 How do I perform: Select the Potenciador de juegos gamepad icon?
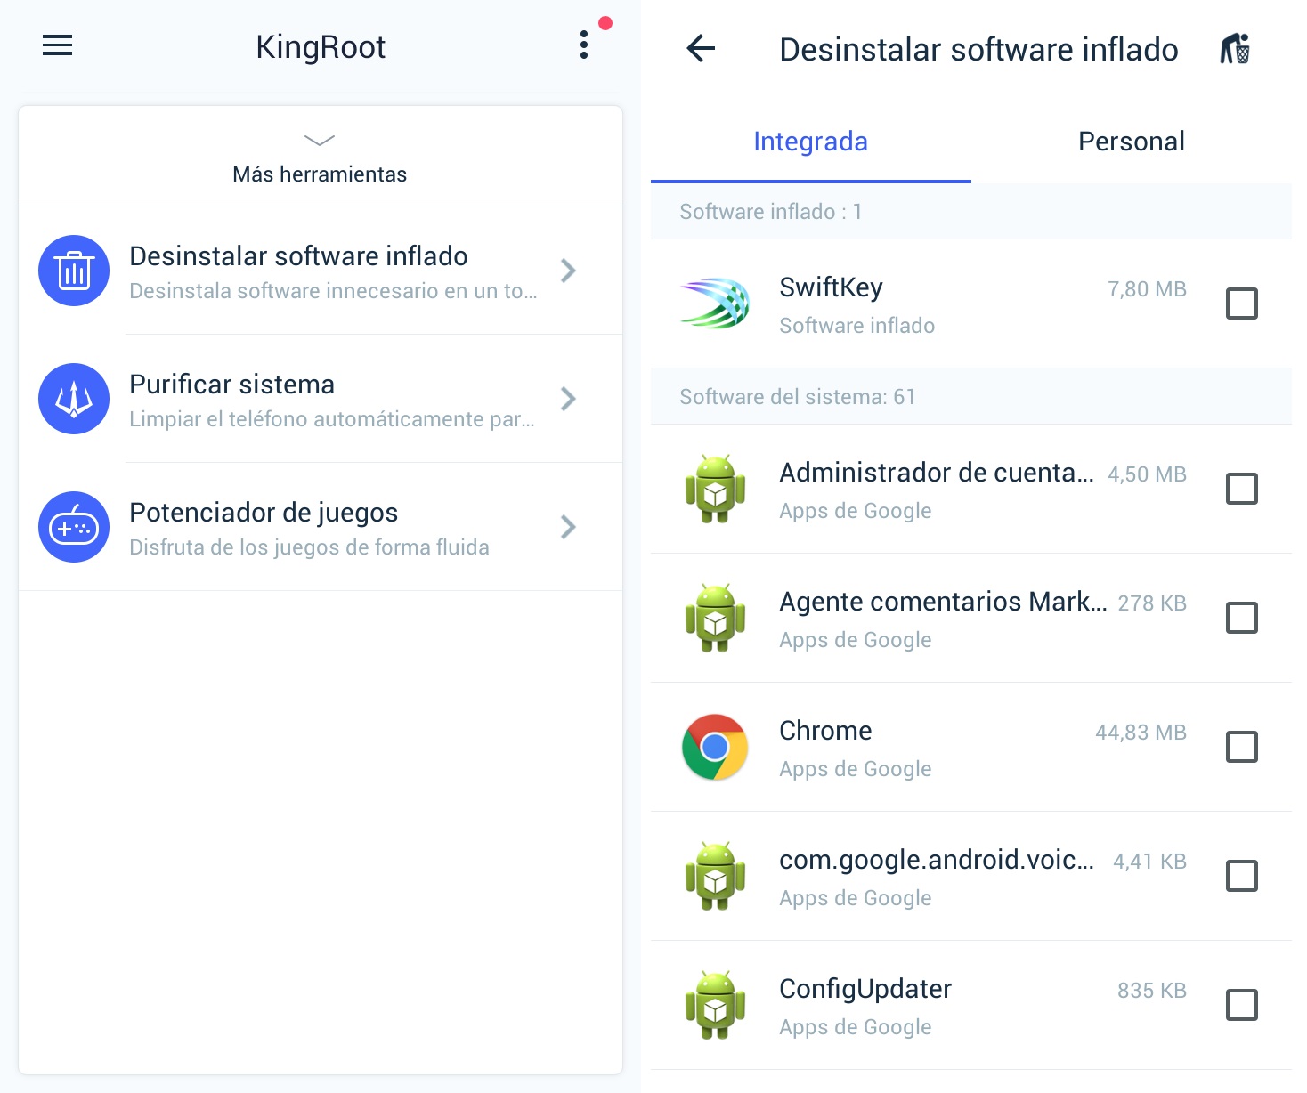(x=73, y=527)
